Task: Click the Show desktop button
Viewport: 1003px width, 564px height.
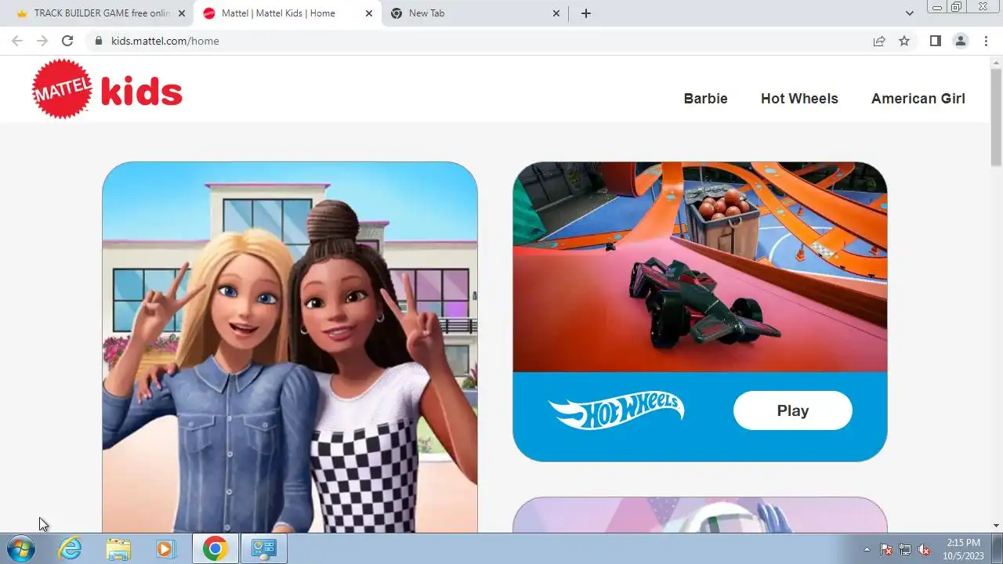Action: [x=998, y=548]
